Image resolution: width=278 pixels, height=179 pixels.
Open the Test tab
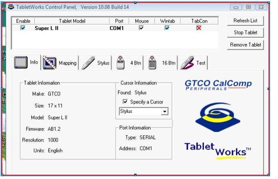point(201,63)
